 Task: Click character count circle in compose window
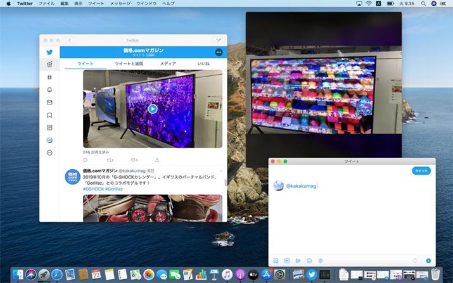pos(415,261)
